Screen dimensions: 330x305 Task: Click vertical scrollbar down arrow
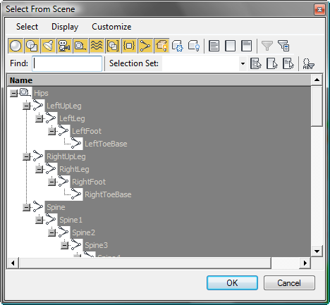click(x=317, y=251)
